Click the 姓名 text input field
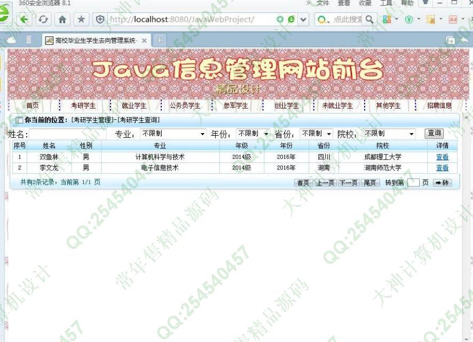473x342 pixels. (x=68, y=134)
